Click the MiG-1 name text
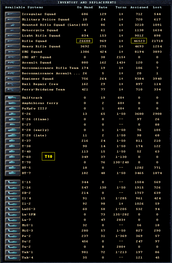172x263 pixels. coord(27,225)
